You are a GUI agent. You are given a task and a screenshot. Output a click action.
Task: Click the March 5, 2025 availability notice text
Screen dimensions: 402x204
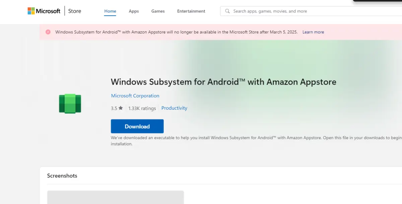[x=177, y=32]
